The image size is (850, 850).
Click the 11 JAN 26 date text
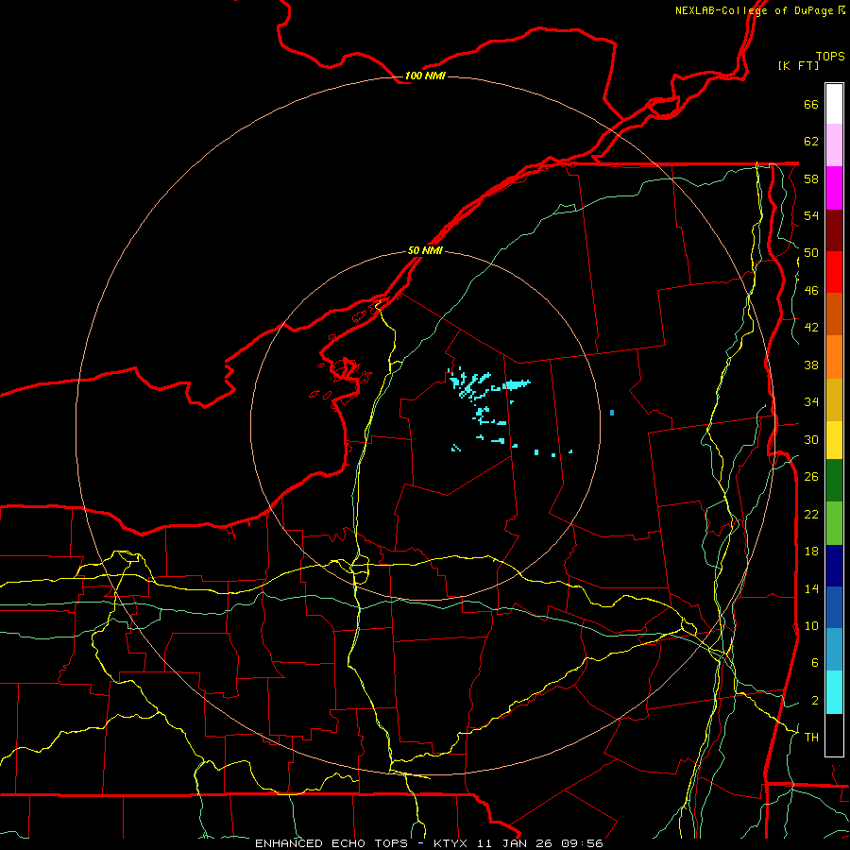coord(515,843)
